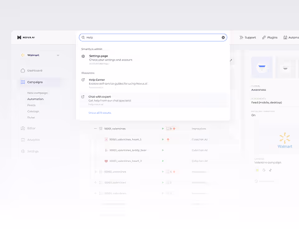Select Rules submenu item
299x229 pixels.
(x=31, y=118)
